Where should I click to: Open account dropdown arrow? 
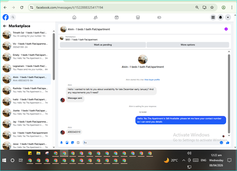pos(228,17)
